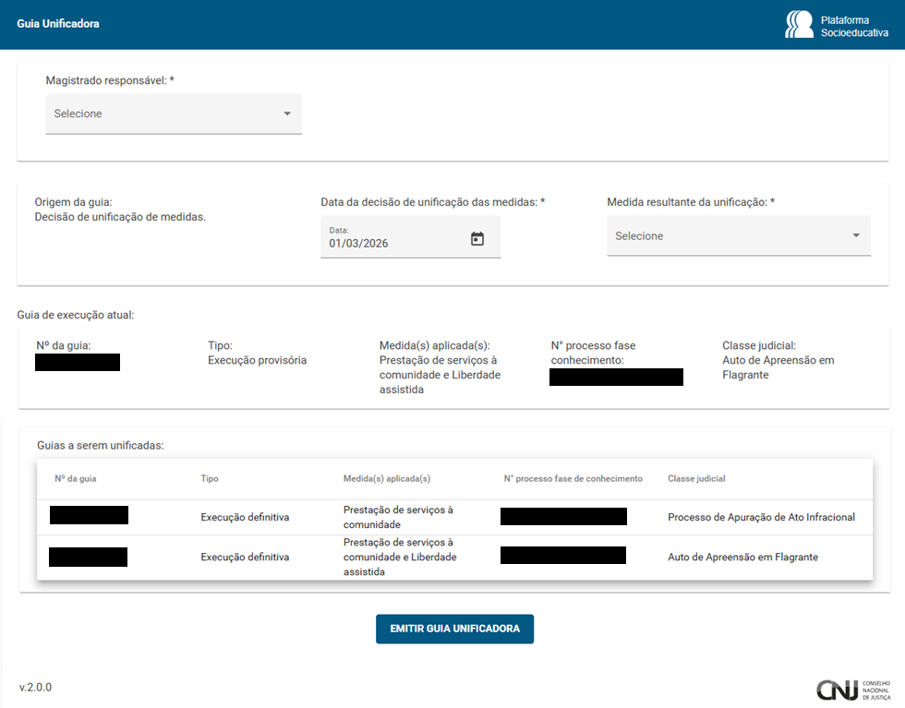Image resolution: width=905 pixels, height=708 pixels.
Task: Open the Medida resultante da unificação dropdown arrow
Action: point(855,235)
